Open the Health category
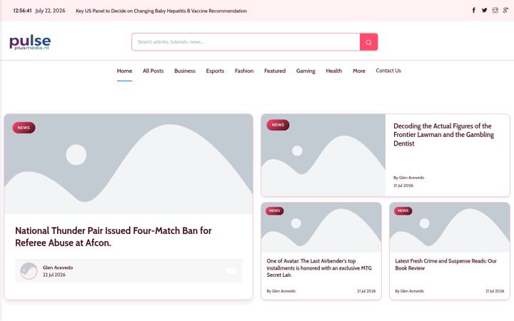This screenshot has width=514, height=321. (334, 71)
